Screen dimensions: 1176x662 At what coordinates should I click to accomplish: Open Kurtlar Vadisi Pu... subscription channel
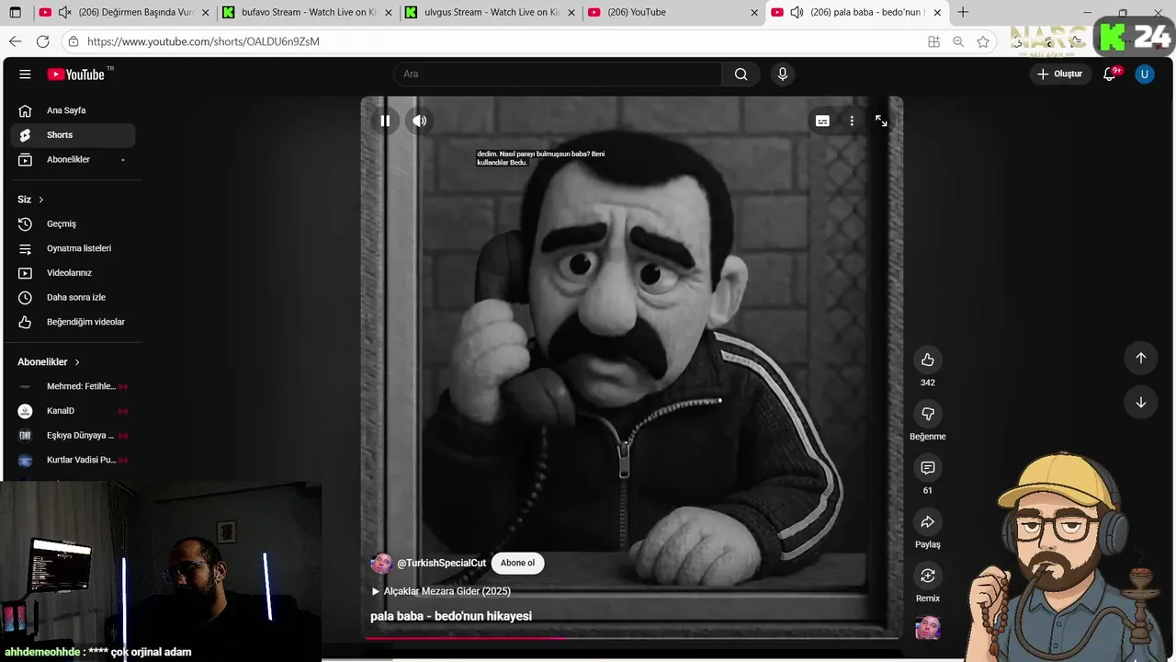coord(73,460)
